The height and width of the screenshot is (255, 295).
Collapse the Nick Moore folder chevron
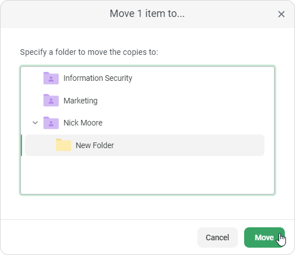click(x=35, y=123)
